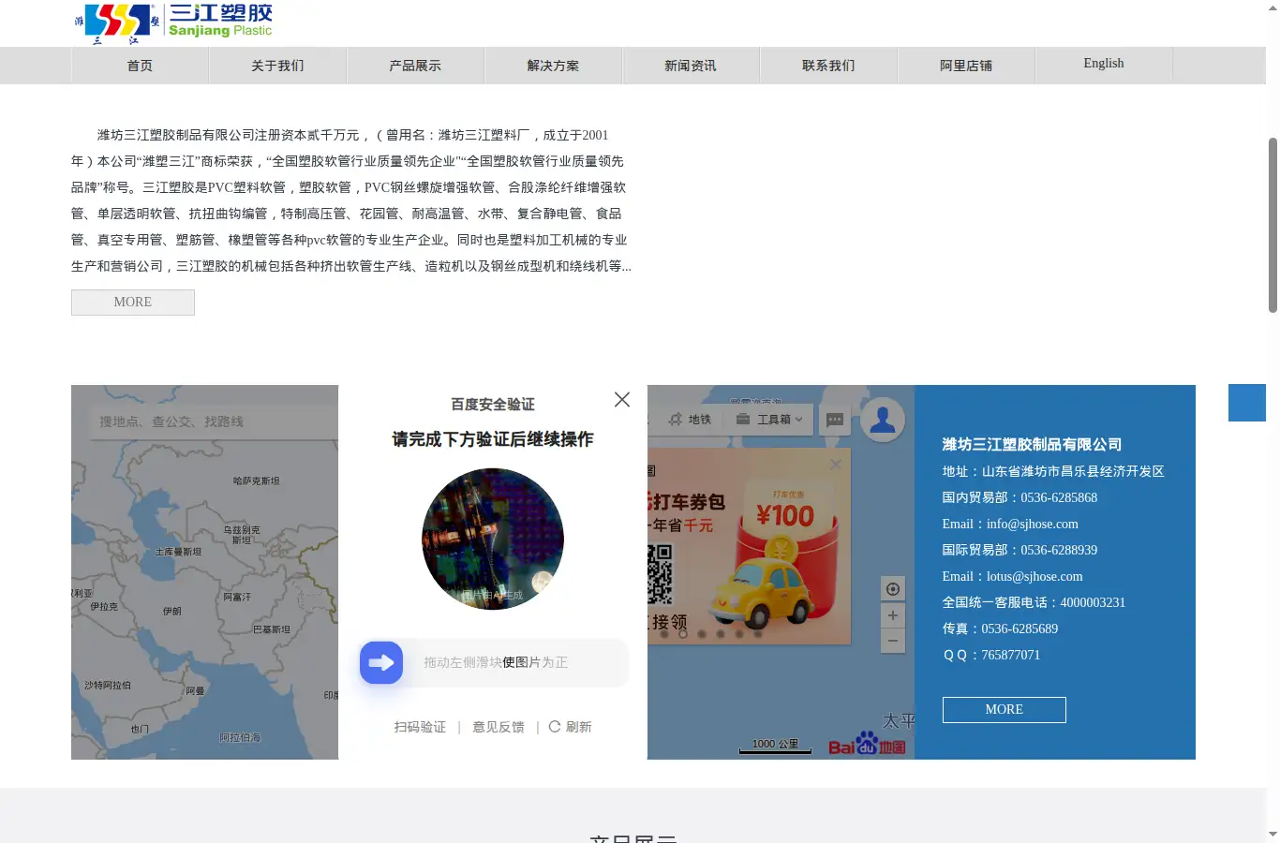
Task: Open the 产品展示 menu item
Action: (415, 66)
